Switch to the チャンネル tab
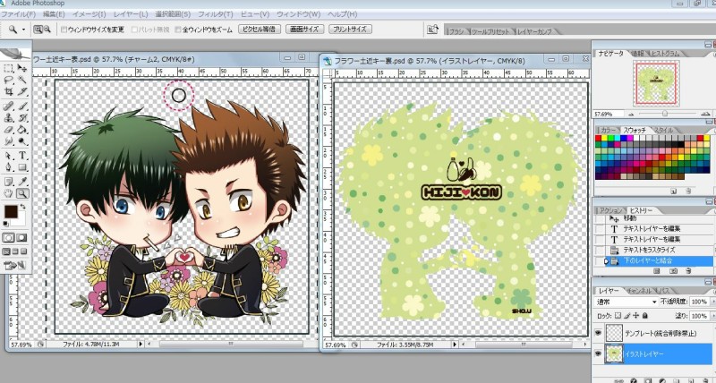 click(x=640, y=291)
